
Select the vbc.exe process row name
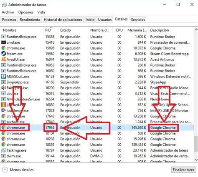[13, 94]
